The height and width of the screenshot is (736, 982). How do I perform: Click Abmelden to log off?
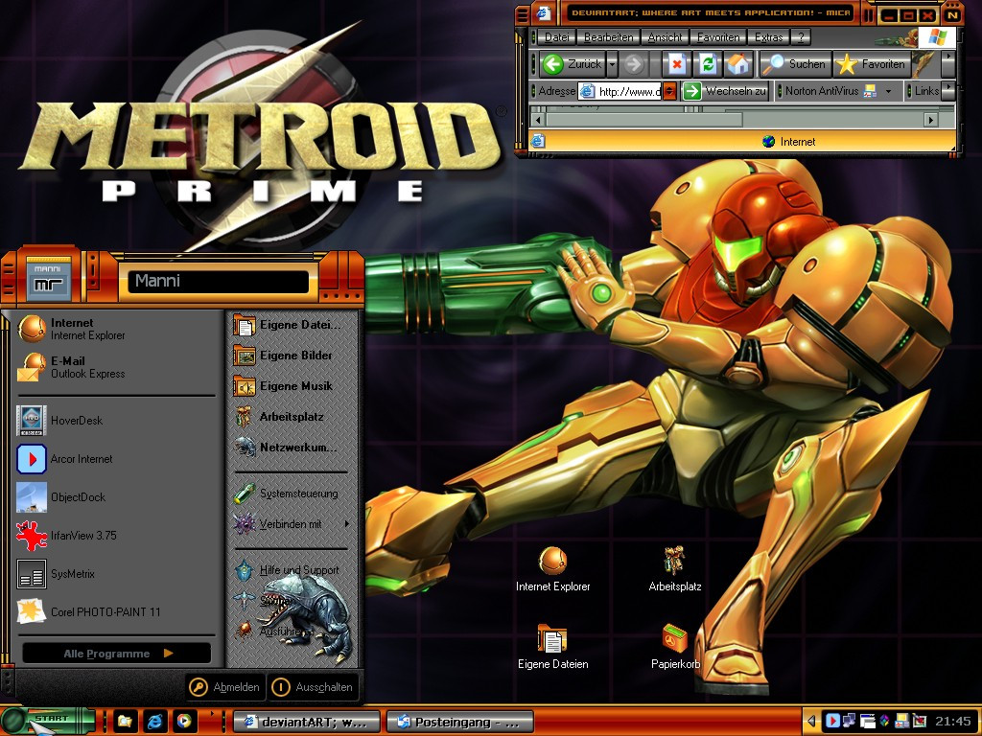[x=225, y=687]
